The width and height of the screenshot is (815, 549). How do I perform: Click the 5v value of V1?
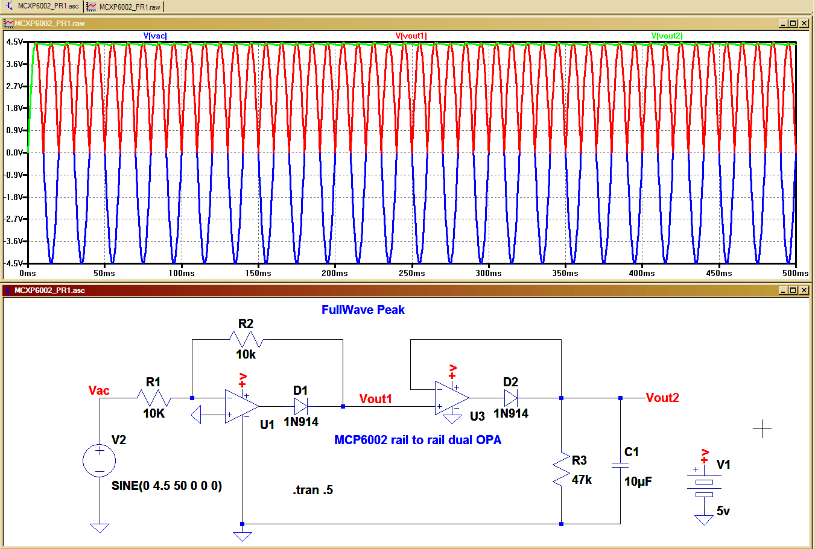click(x=723, y=511)
